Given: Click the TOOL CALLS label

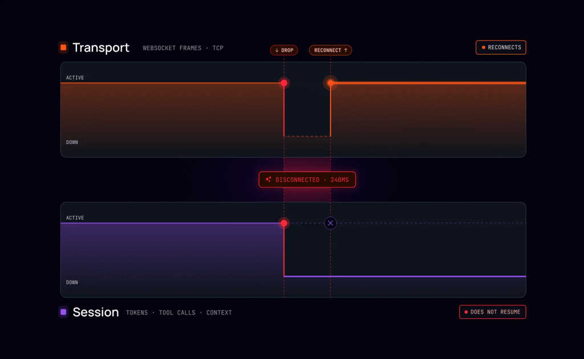Looking at the screenshot, I should click(177, 312).
